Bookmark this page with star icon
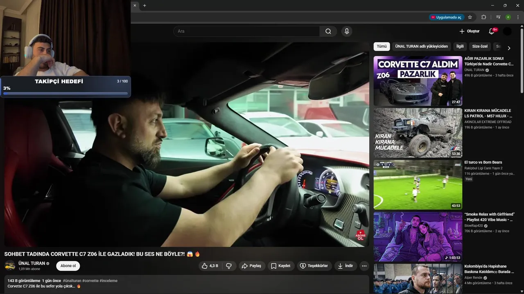Viewport: 524px width, 294px height. 470,17
